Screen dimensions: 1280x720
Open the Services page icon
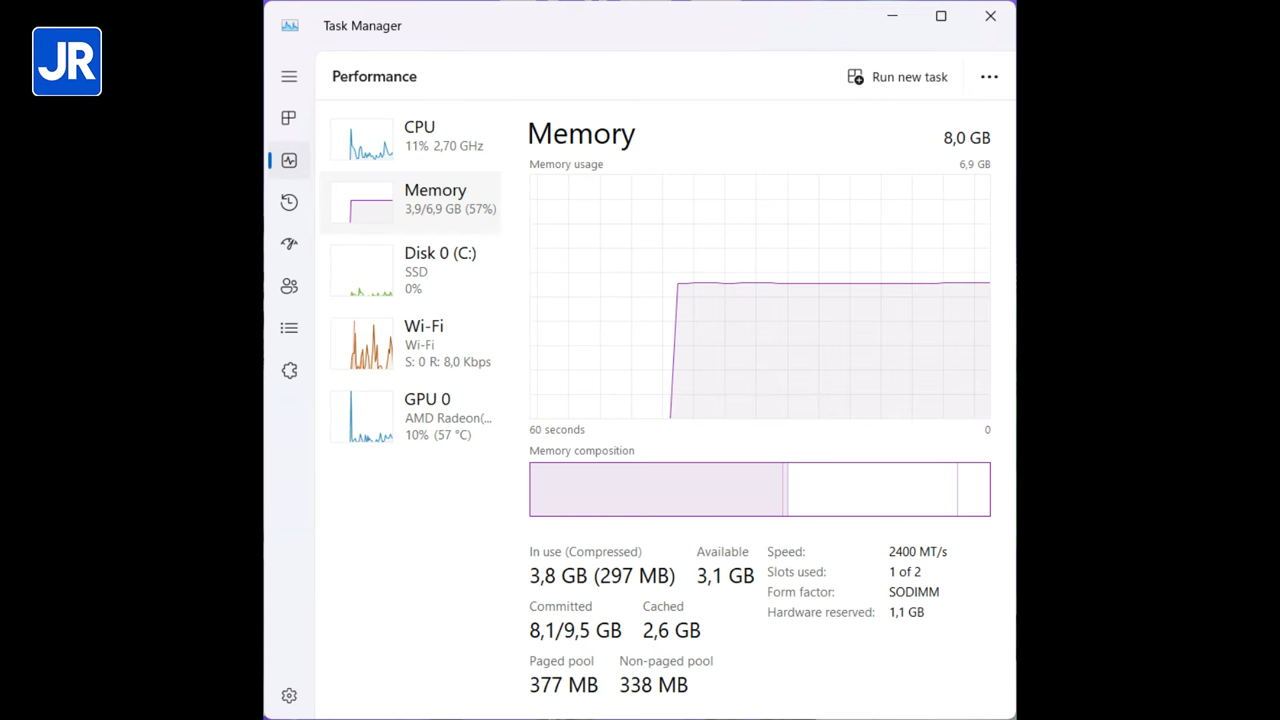point(289,371)
